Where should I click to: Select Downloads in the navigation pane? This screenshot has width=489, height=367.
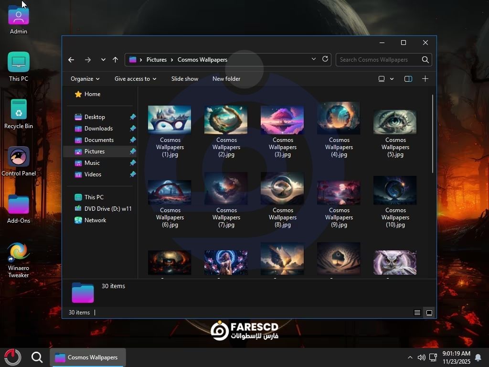[x=98, y=129]
